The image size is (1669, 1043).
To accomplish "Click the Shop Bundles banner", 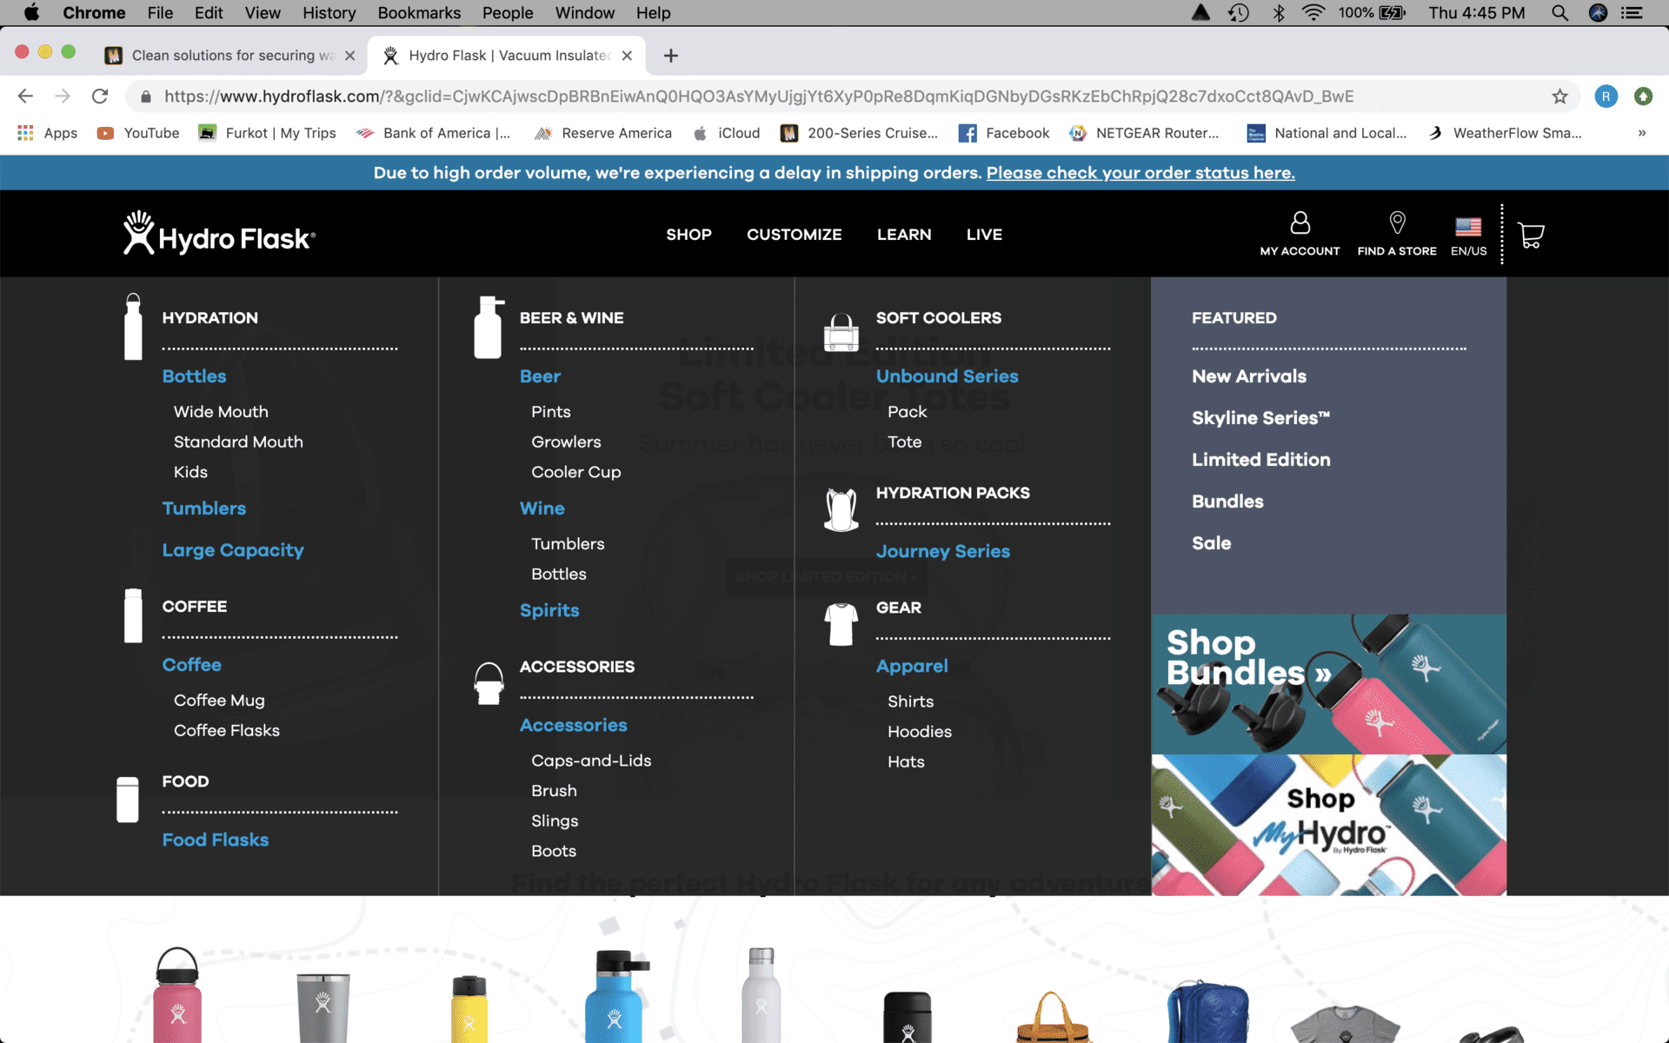I will click(x=1328, y=684).
